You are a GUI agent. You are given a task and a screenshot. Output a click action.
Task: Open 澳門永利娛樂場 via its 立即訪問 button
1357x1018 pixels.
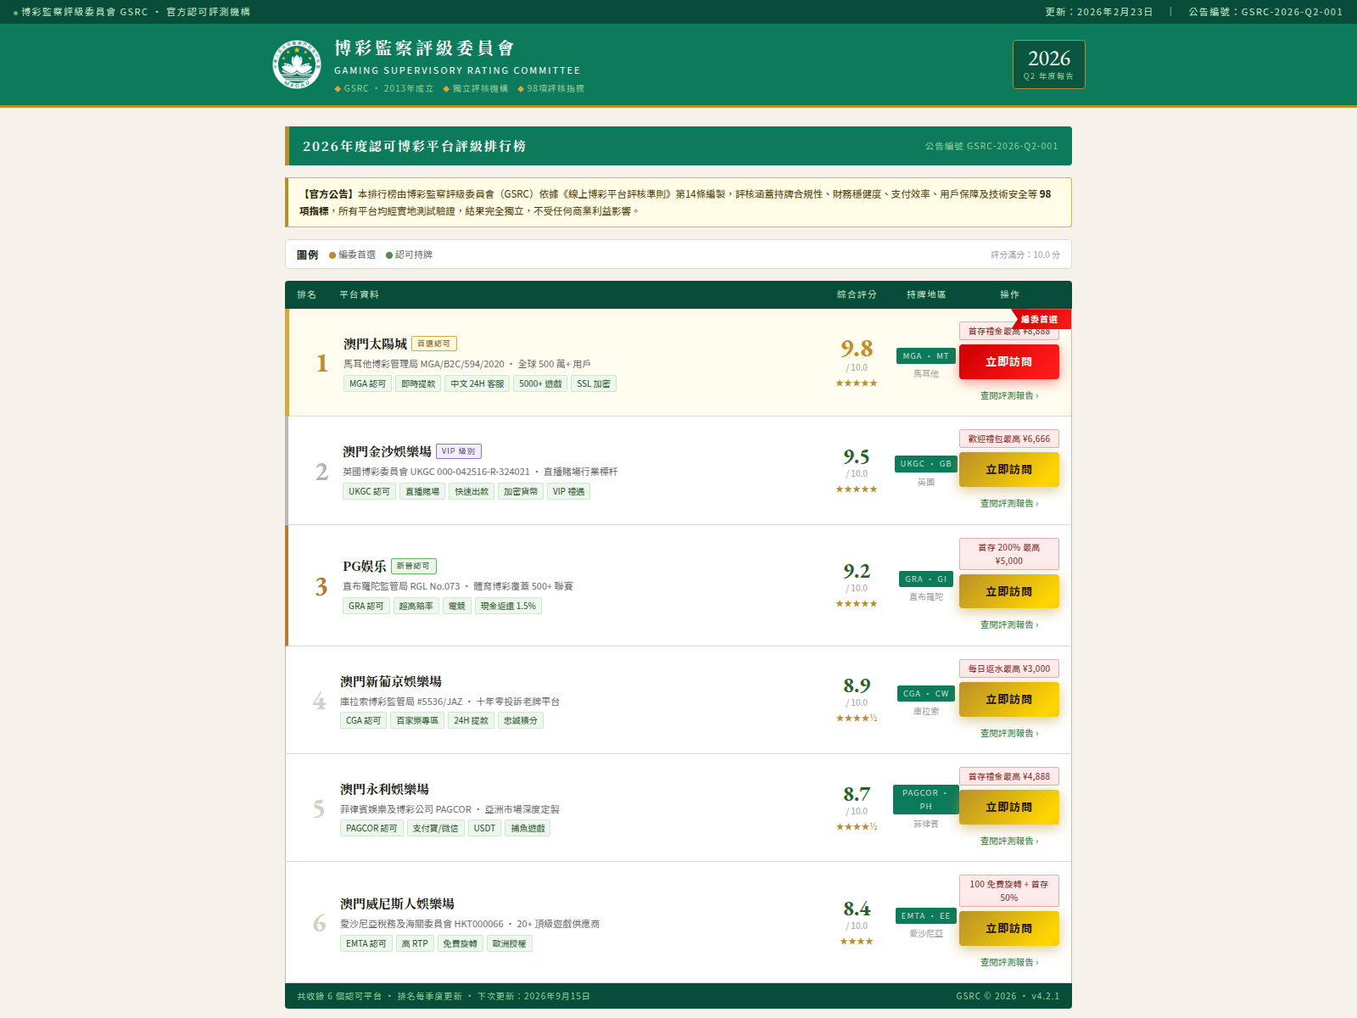pyautogui.click(x=1008, y=808)
